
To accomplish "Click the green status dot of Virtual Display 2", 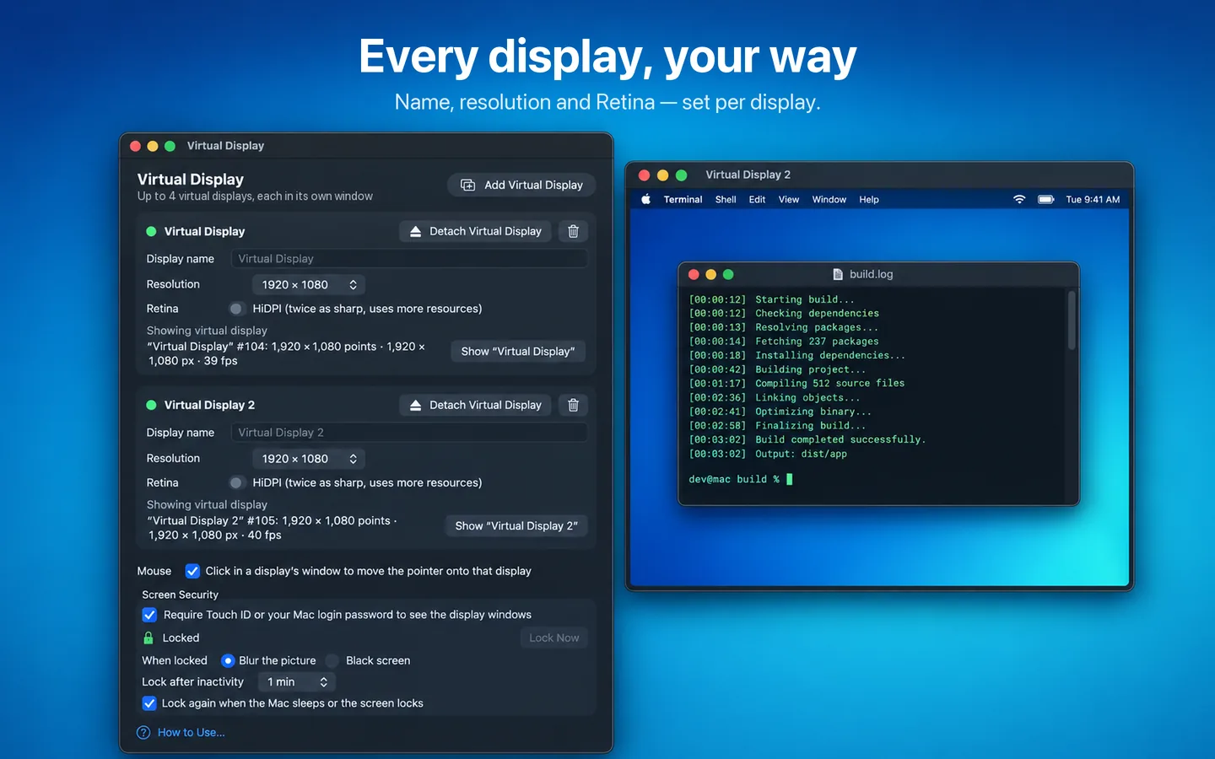I will 151,405.
